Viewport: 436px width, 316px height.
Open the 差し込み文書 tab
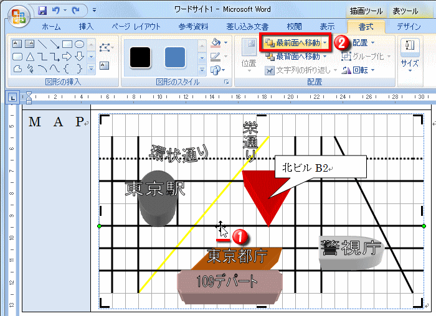[247, 27]
